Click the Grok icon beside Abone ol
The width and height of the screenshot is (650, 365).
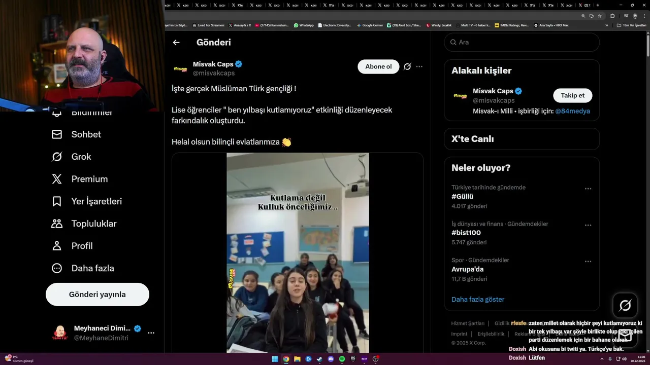(407, 66)
